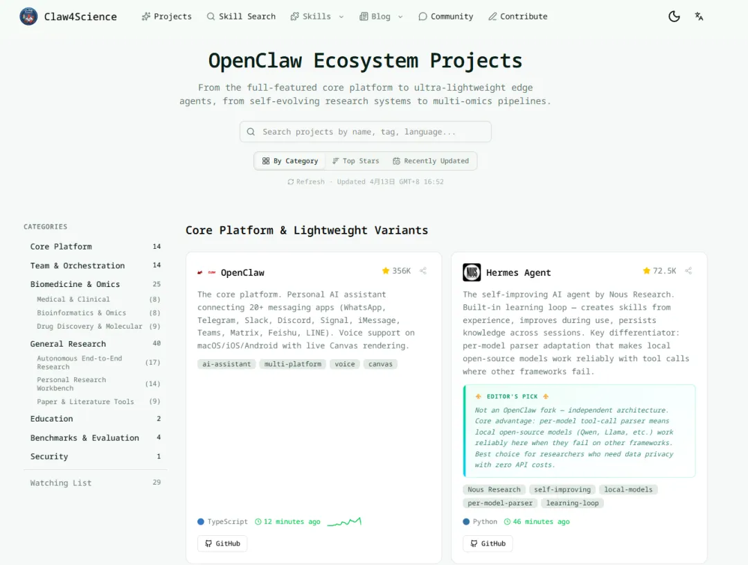Go to Skill Search page

[241, 16]
